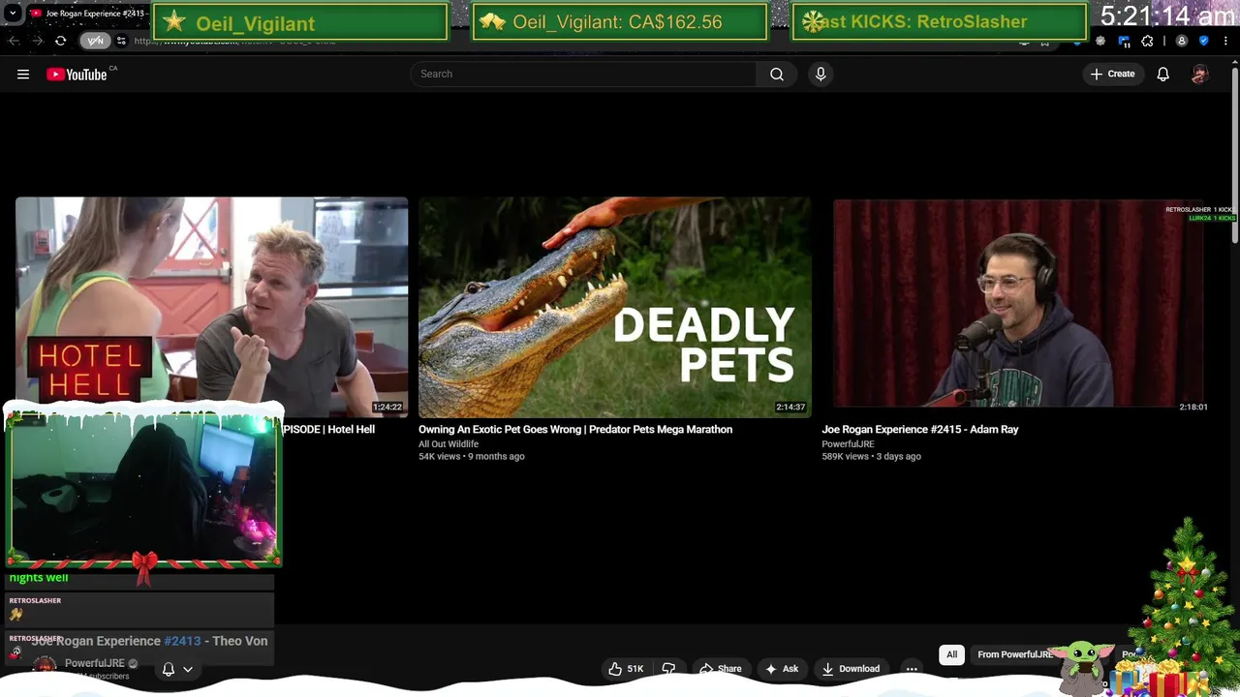
Task: Share the video
Action: [720, 669]
